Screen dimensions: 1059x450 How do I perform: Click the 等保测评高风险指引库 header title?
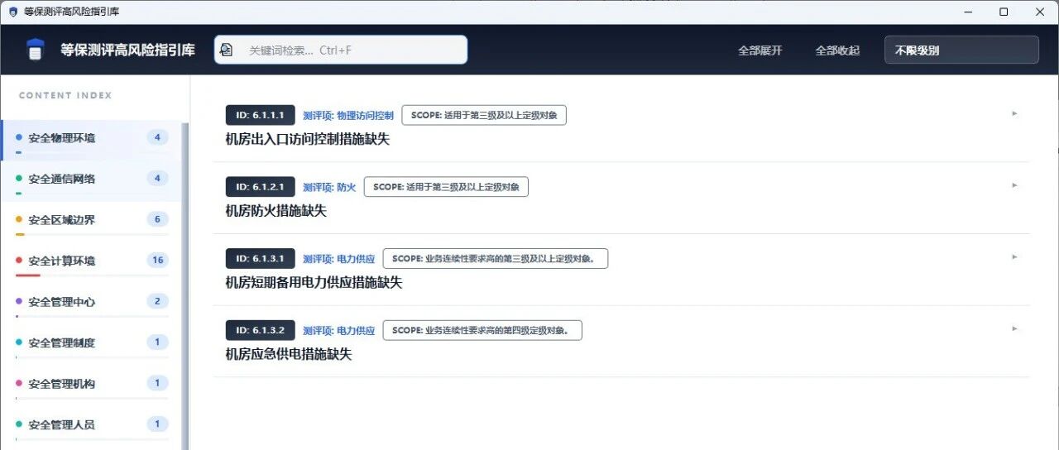click(x=128, y=50)
